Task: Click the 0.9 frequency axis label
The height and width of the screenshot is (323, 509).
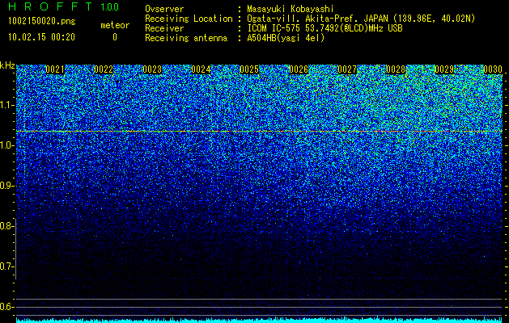Action: coord(6,186)
